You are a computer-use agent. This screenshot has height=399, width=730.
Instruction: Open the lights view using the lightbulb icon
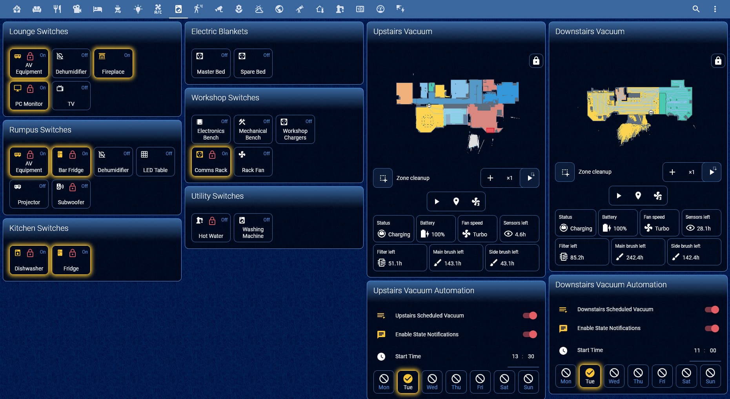[x=138, y=9]
